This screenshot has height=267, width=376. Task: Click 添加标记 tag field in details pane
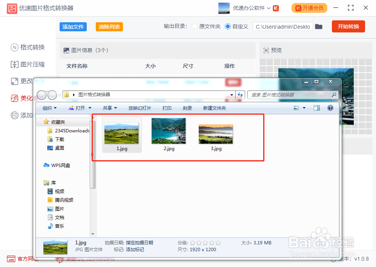[135, 250]
